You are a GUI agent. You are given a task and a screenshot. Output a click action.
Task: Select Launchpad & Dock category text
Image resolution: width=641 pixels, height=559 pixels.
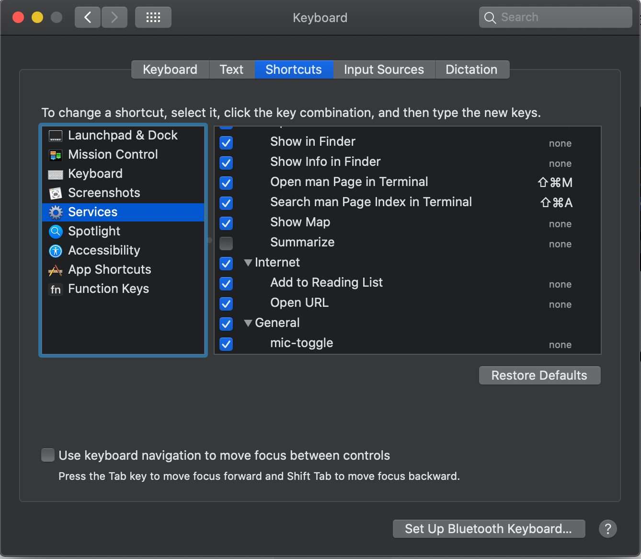click(123, 136)
